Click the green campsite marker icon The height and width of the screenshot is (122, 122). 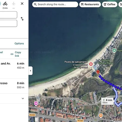(x=114, y=50)
